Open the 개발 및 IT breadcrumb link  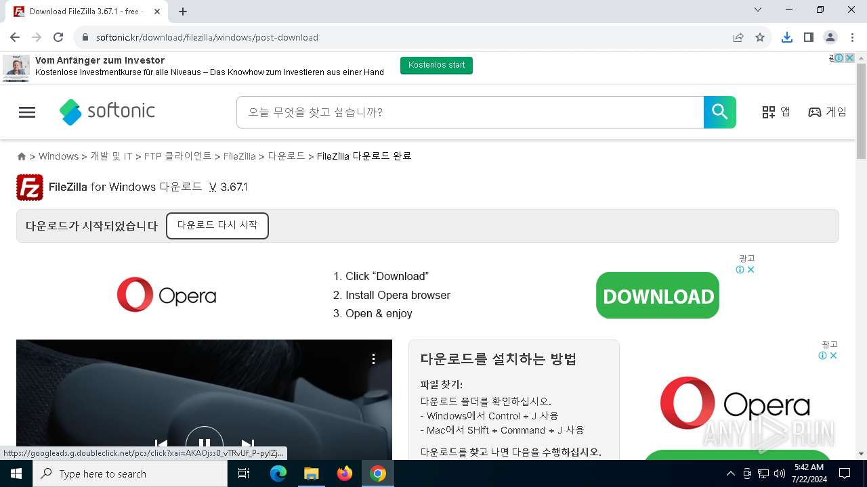point(111,156)
